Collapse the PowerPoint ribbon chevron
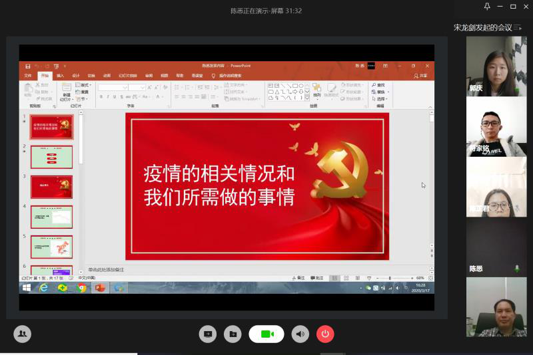The image size is (533, 355). [430, 107]
